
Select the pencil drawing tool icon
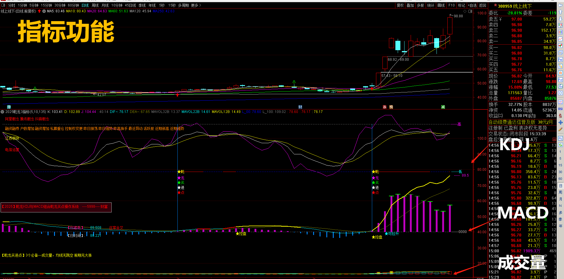(x=560, y=129)
